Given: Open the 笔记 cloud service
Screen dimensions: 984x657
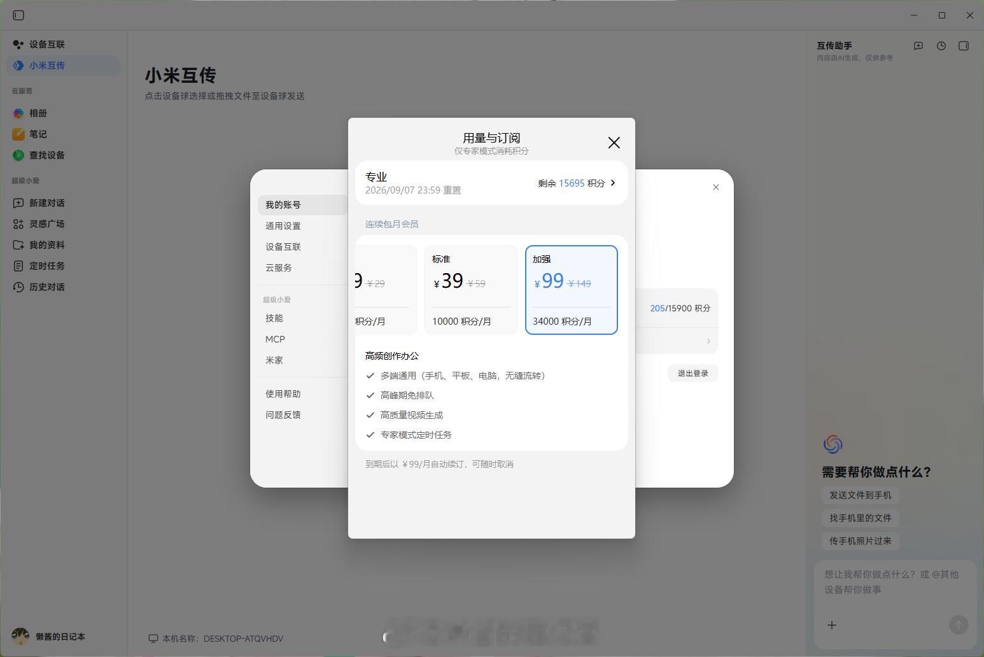Looking at the screenshot, I should coord(64,134).
